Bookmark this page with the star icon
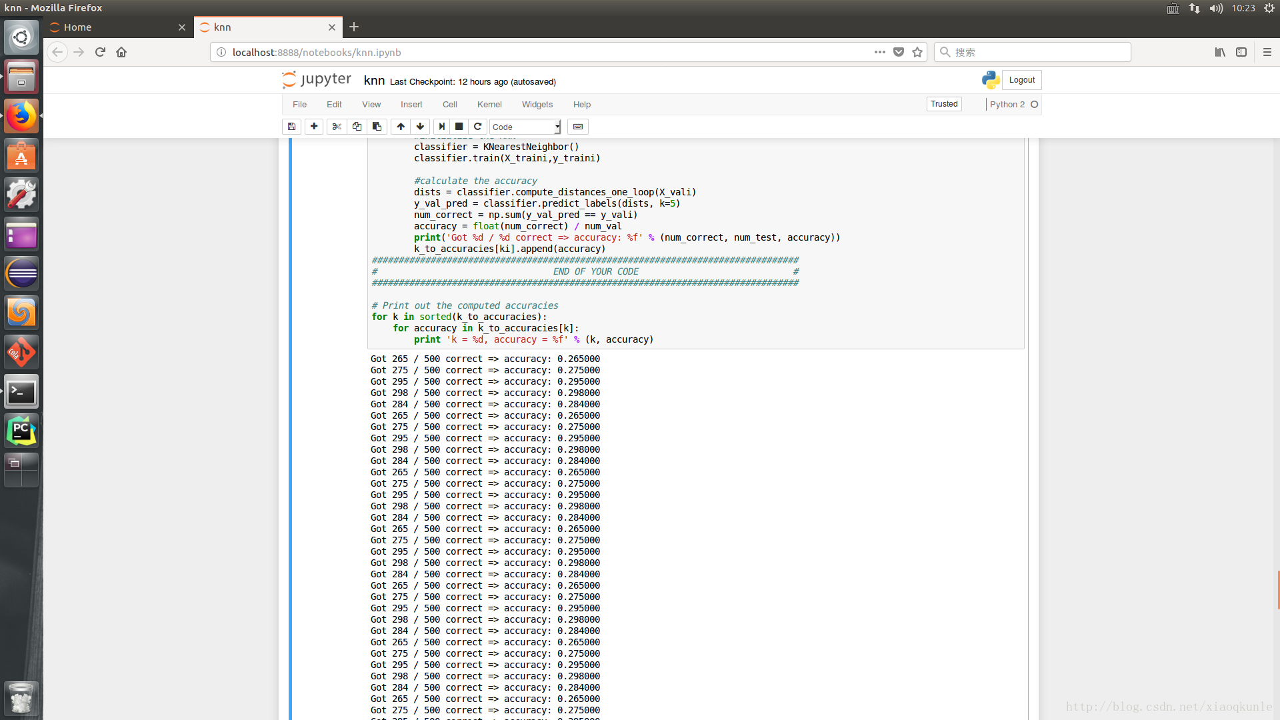Screen dimensions: 1280x720 pos(917,52)
